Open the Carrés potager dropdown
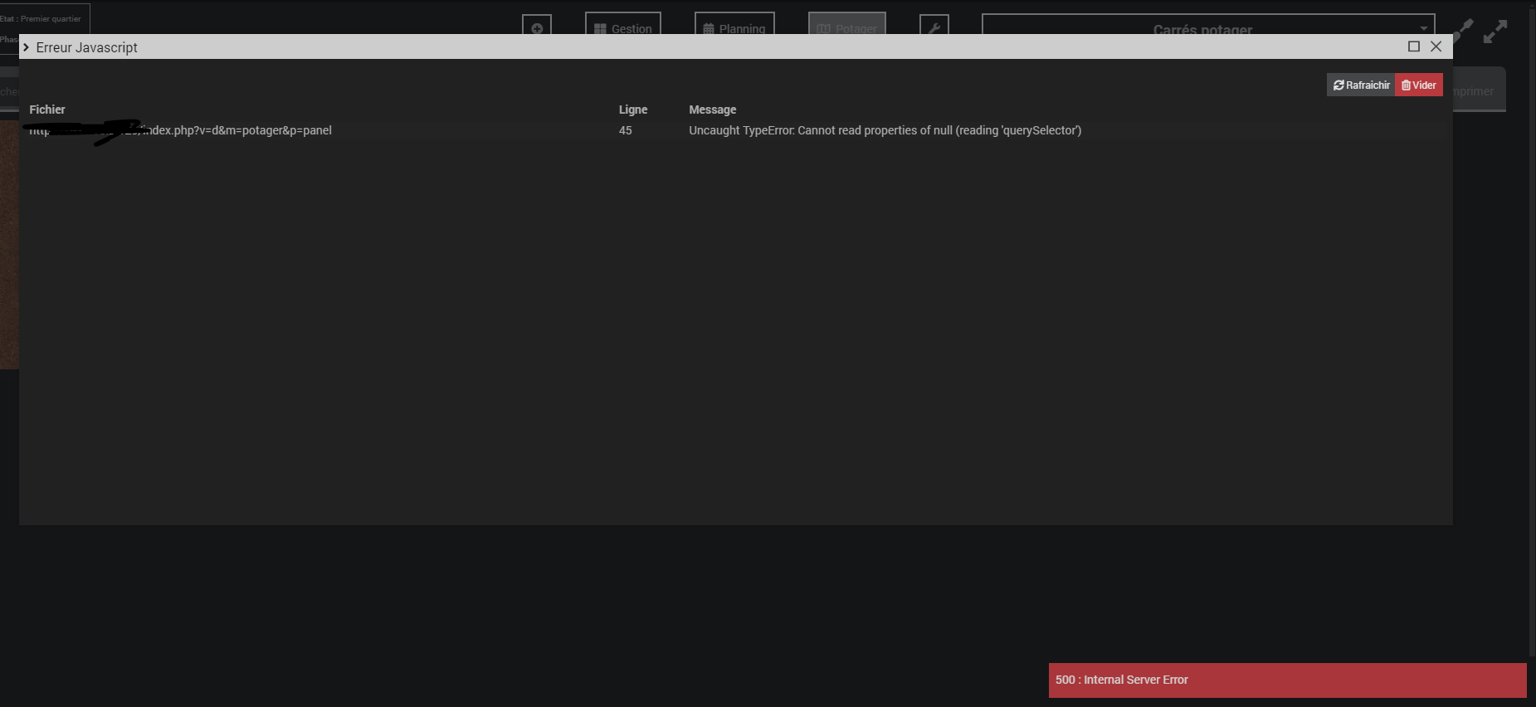This screenshot has height=707, width=1536. 1208,25
